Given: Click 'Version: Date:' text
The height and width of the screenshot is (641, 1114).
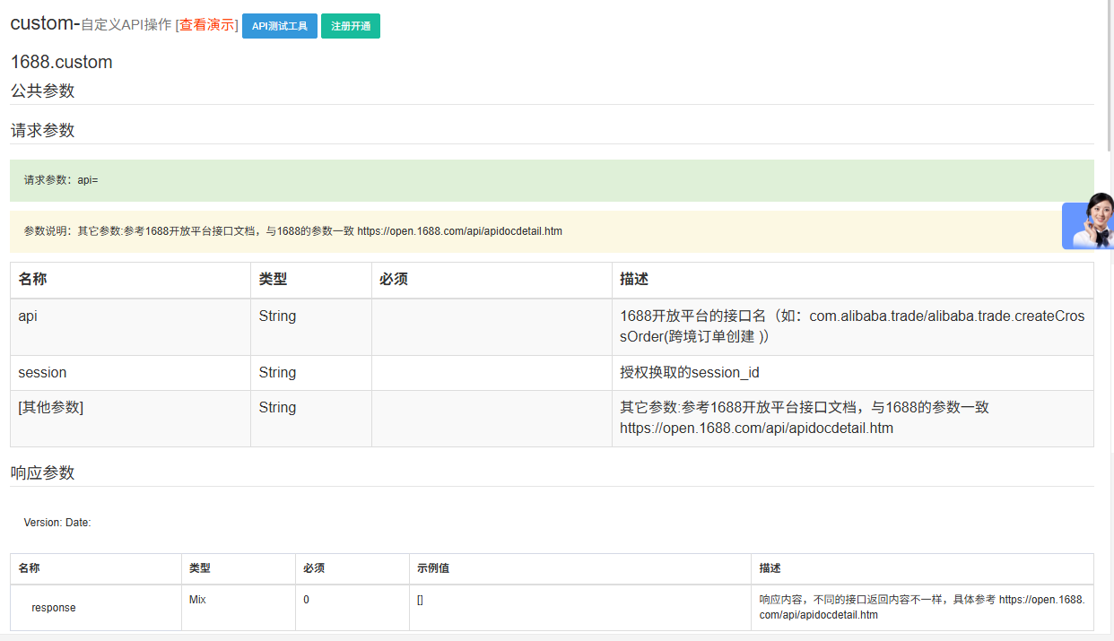Looking at the screenshot, I should pos(57,522).
